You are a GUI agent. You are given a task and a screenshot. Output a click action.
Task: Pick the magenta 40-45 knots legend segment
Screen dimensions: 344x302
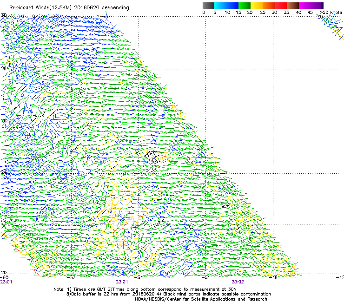pos(305,6)
